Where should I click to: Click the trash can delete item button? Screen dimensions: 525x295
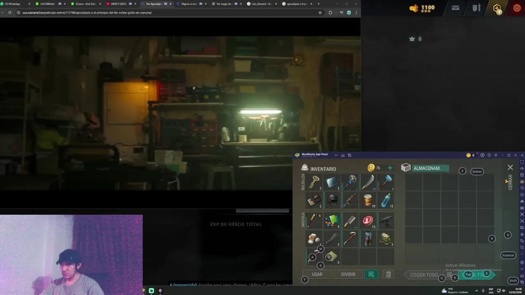click(388, 274)
